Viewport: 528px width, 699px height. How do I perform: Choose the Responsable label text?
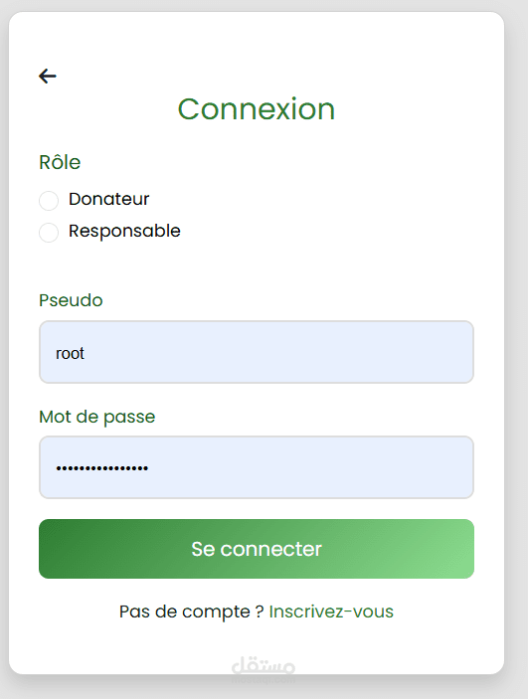tap(124, 232)
